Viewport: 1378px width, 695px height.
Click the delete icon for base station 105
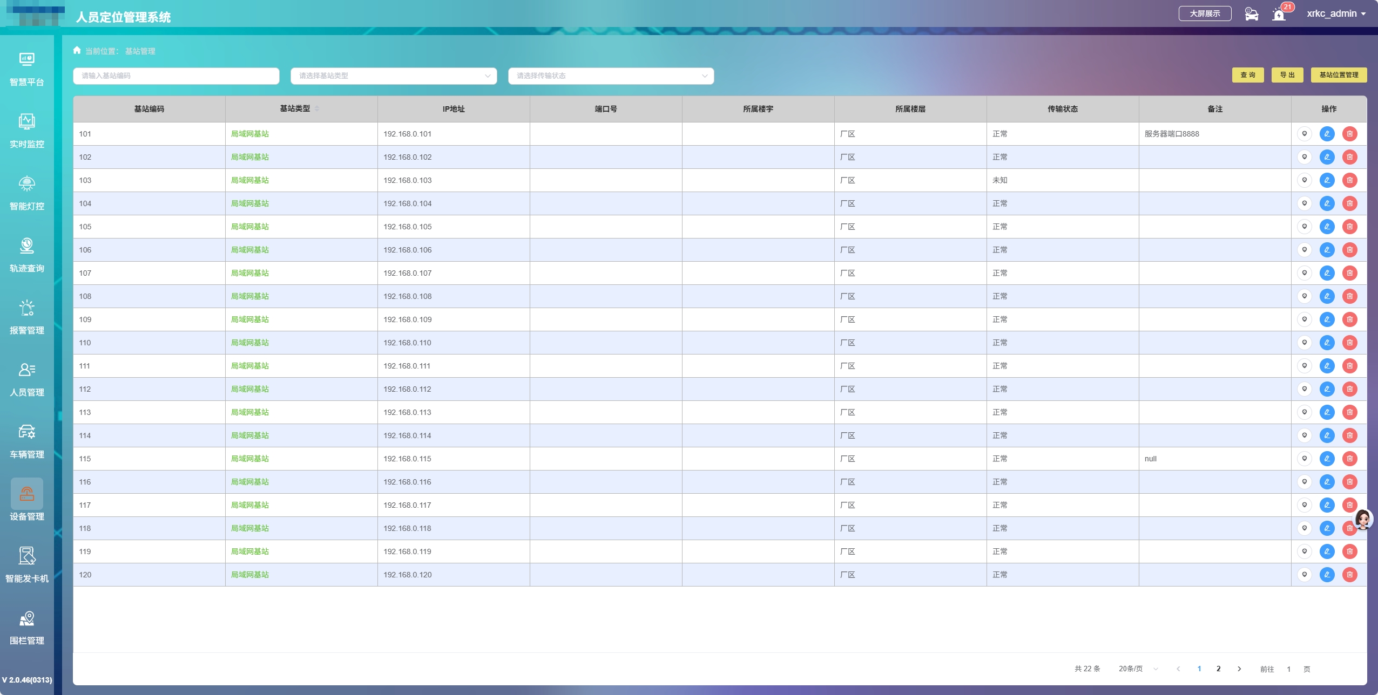click(1349, 227)
